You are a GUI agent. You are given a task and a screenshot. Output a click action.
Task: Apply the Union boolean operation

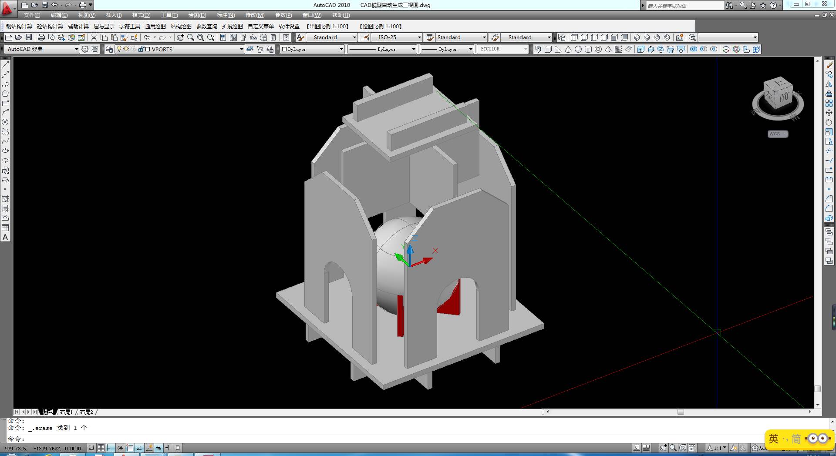pos(694,49)
